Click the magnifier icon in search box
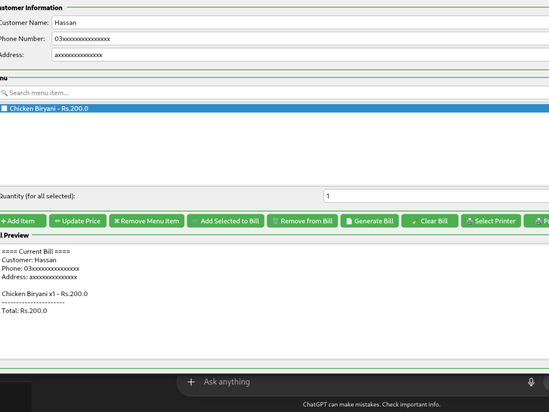Image resolution: width=549 pixels, height=412 pixels. (4, 93)
